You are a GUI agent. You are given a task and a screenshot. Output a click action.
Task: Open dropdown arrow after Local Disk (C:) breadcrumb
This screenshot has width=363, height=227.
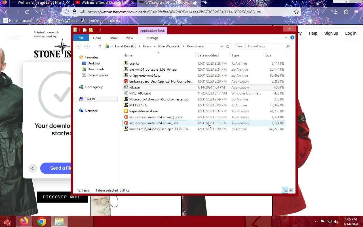pyautogui.click(x=139, y=46)
